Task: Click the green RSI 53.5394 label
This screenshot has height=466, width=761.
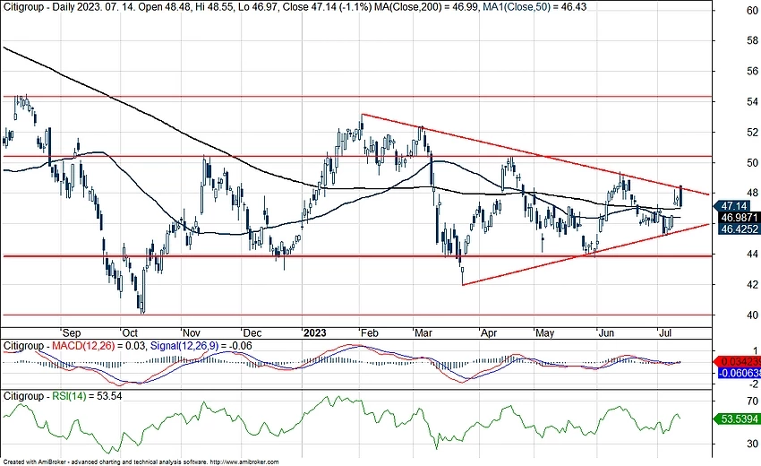Action: (739, 419)
